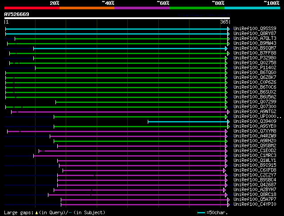284x216 pixels.
Task: Select the UniRef100_Q5A7P7 label
Action: tap(255, 200)
